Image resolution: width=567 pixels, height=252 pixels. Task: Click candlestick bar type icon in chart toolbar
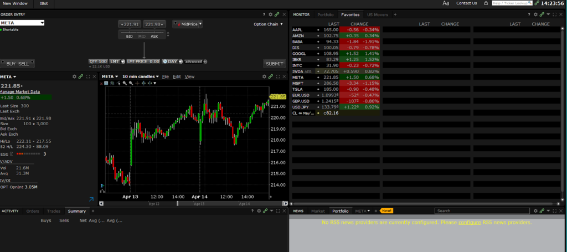pyautogui.click(x=112, y=83)
